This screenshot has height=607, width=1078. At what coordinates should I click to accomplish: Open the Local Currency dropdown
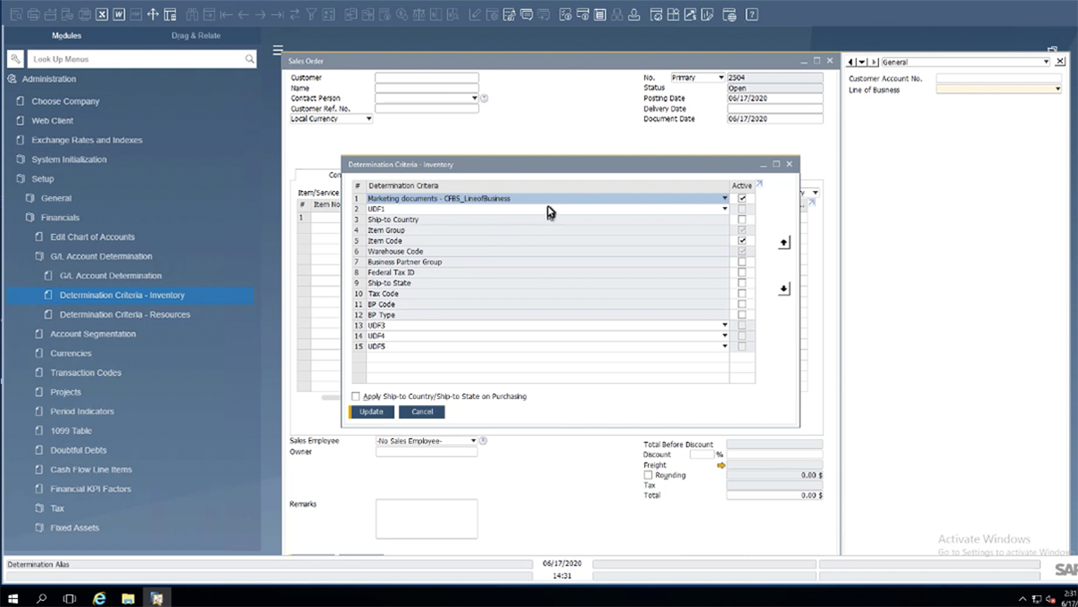368,118
